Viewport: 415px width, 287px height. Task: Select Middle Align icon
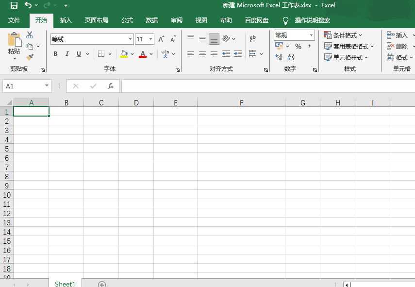click(202, 39)
